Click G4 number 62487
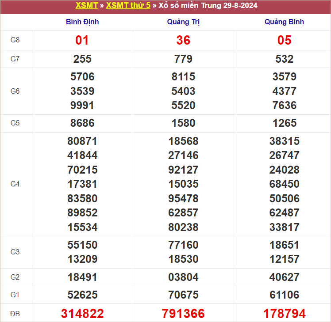Screen dimensions: 331x322 [285, 213]
